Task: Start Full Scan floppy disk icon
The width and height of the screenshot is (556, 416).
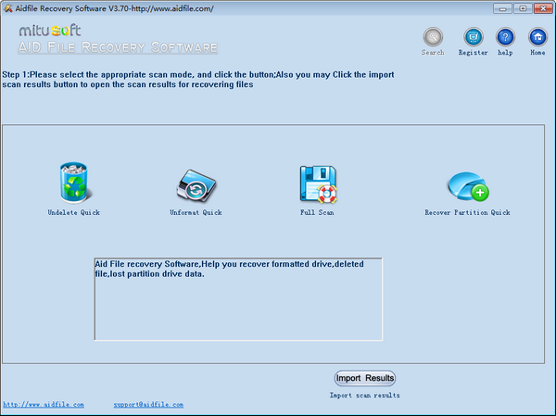Action: coord(318,184)
